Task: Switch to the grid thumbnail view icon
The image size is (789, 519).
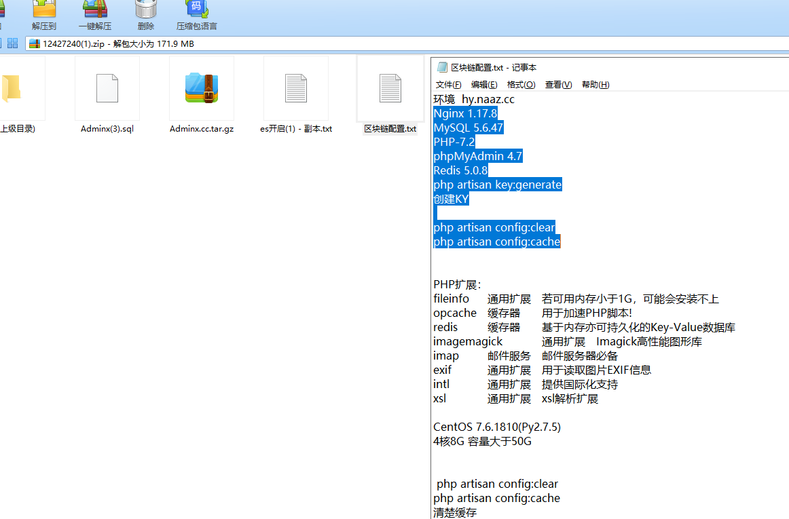Action: pos(13,43)
